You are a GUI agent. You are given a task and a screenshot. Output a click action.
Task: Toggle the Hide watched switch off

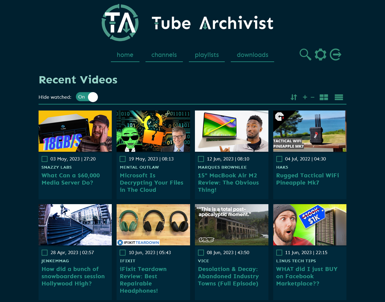pos(87,97)
